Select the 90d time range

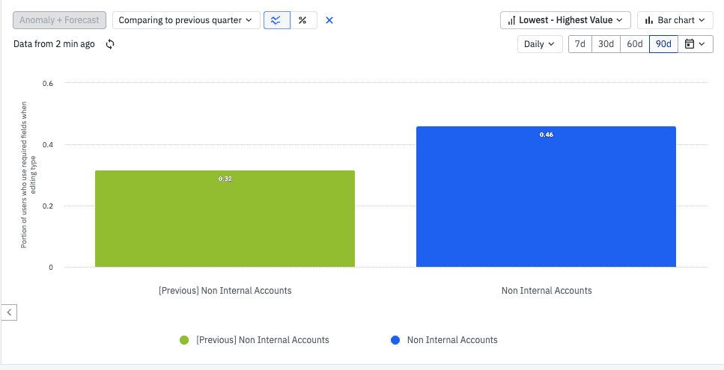[x=663, y=44]
